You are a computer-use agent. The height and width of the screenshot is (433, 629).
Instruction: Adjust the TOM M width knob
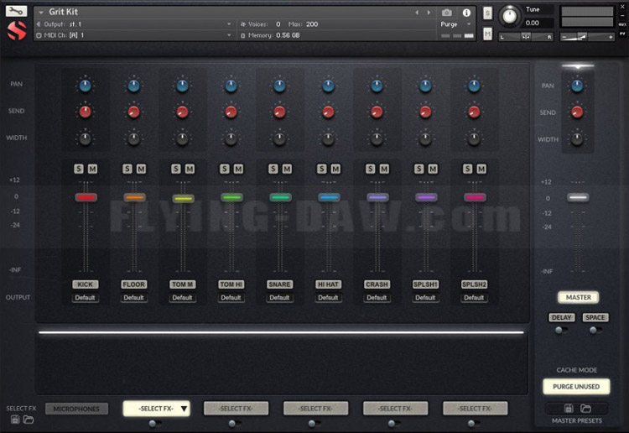point(182,138)
